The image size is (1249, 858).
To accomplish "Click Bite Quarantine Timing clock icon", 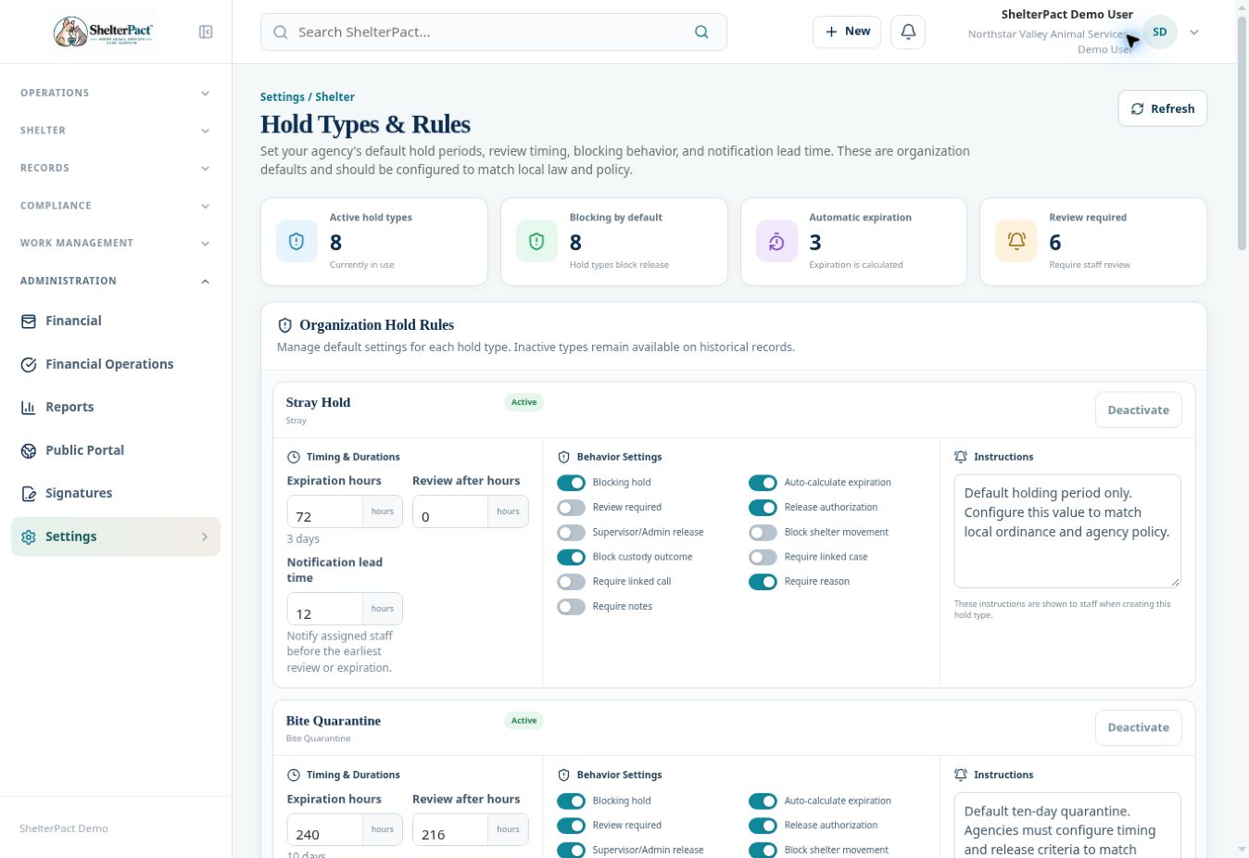I will (294, 775).
